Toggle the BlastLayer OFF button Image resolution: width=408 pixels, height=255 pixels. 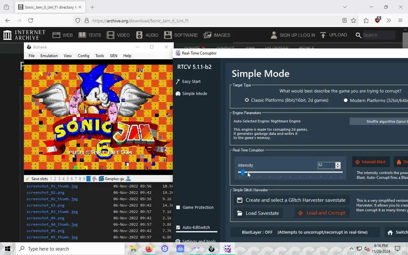pos(305,232)
